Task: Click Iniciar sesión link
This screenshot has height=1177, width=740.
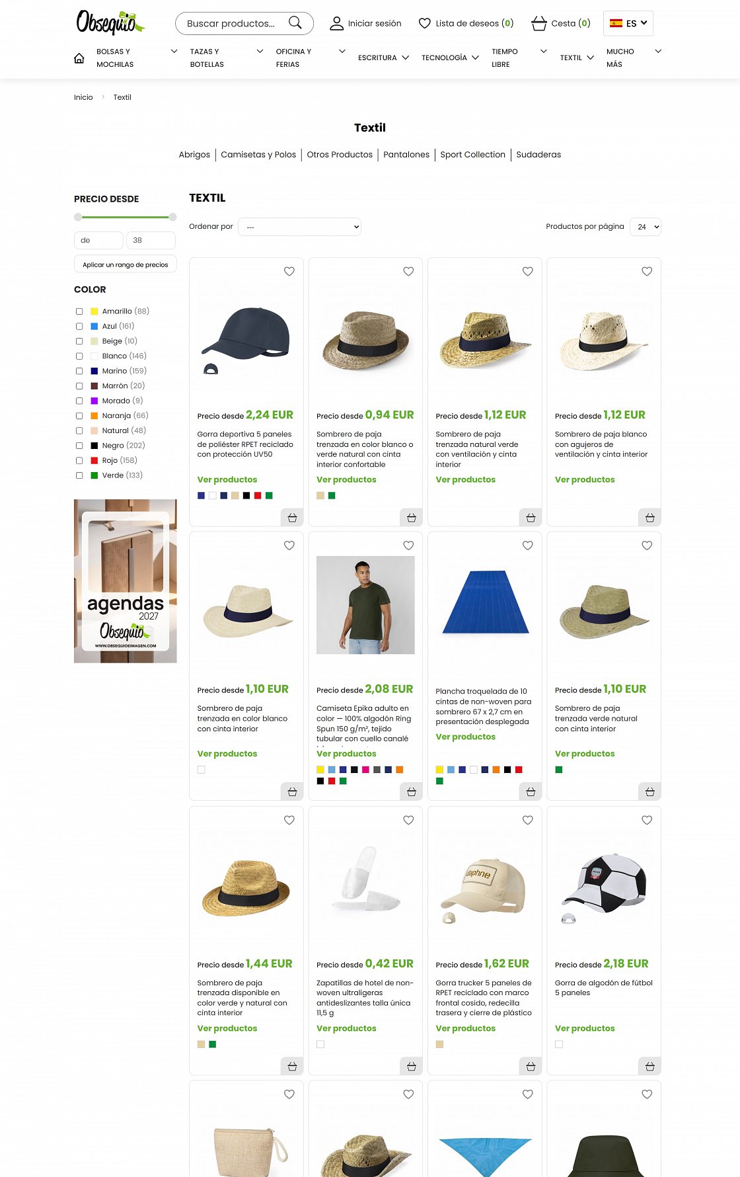Action: click(375, 23)
